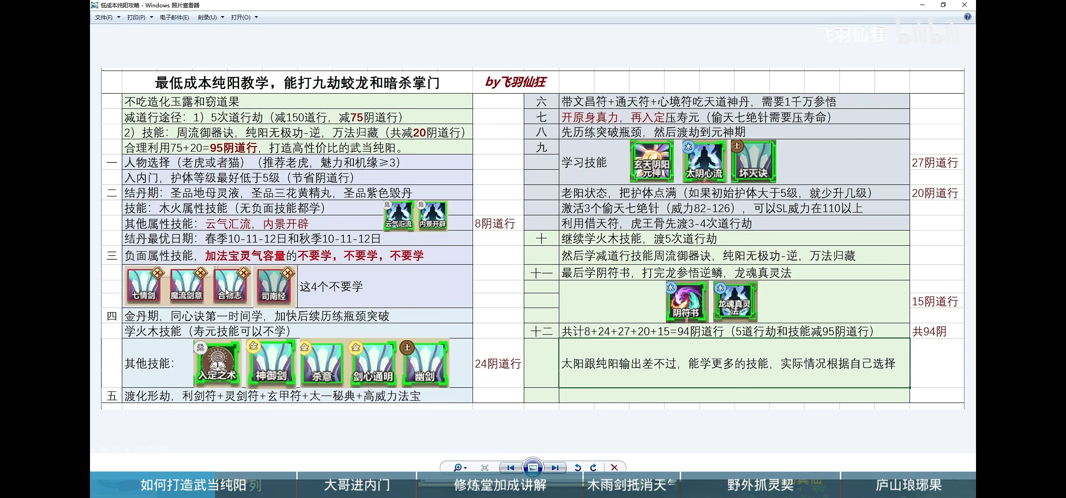
Task: Open the Photo Viewer help icon
Action: point(968,17)
